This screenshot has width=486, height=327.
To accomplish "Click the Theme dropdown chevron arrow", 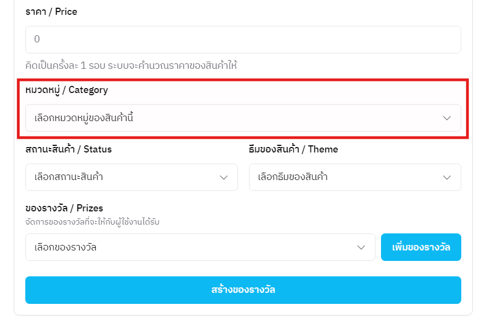I will click(447, 177).
